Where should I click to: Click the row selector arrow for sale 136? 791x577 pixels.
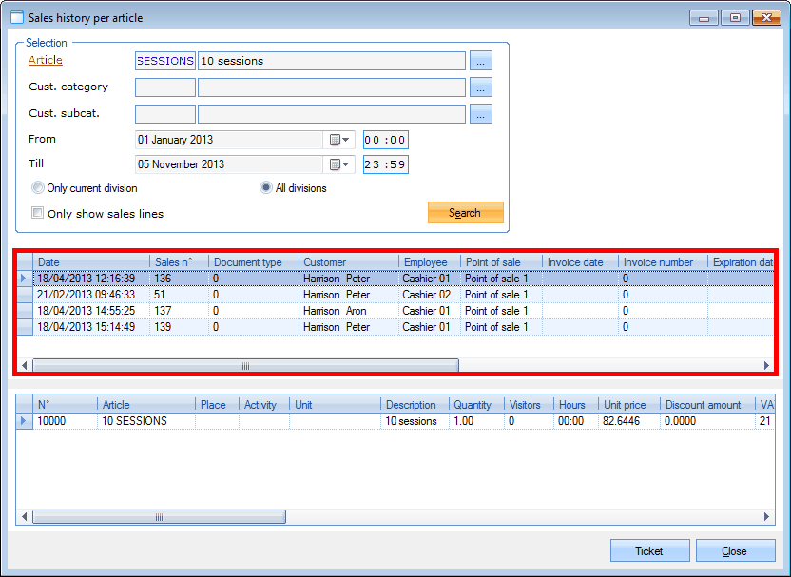25,279
